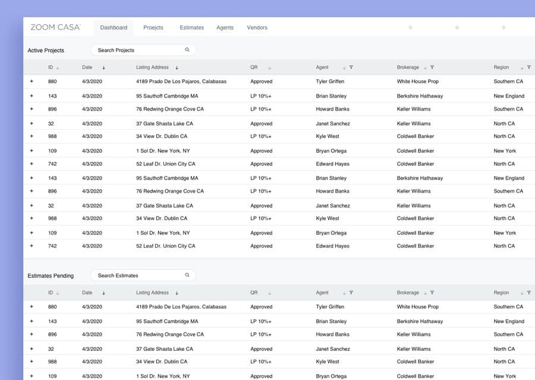535x380 pixels.
Task: Go to the Agents tab
Action: coord(225,28)
